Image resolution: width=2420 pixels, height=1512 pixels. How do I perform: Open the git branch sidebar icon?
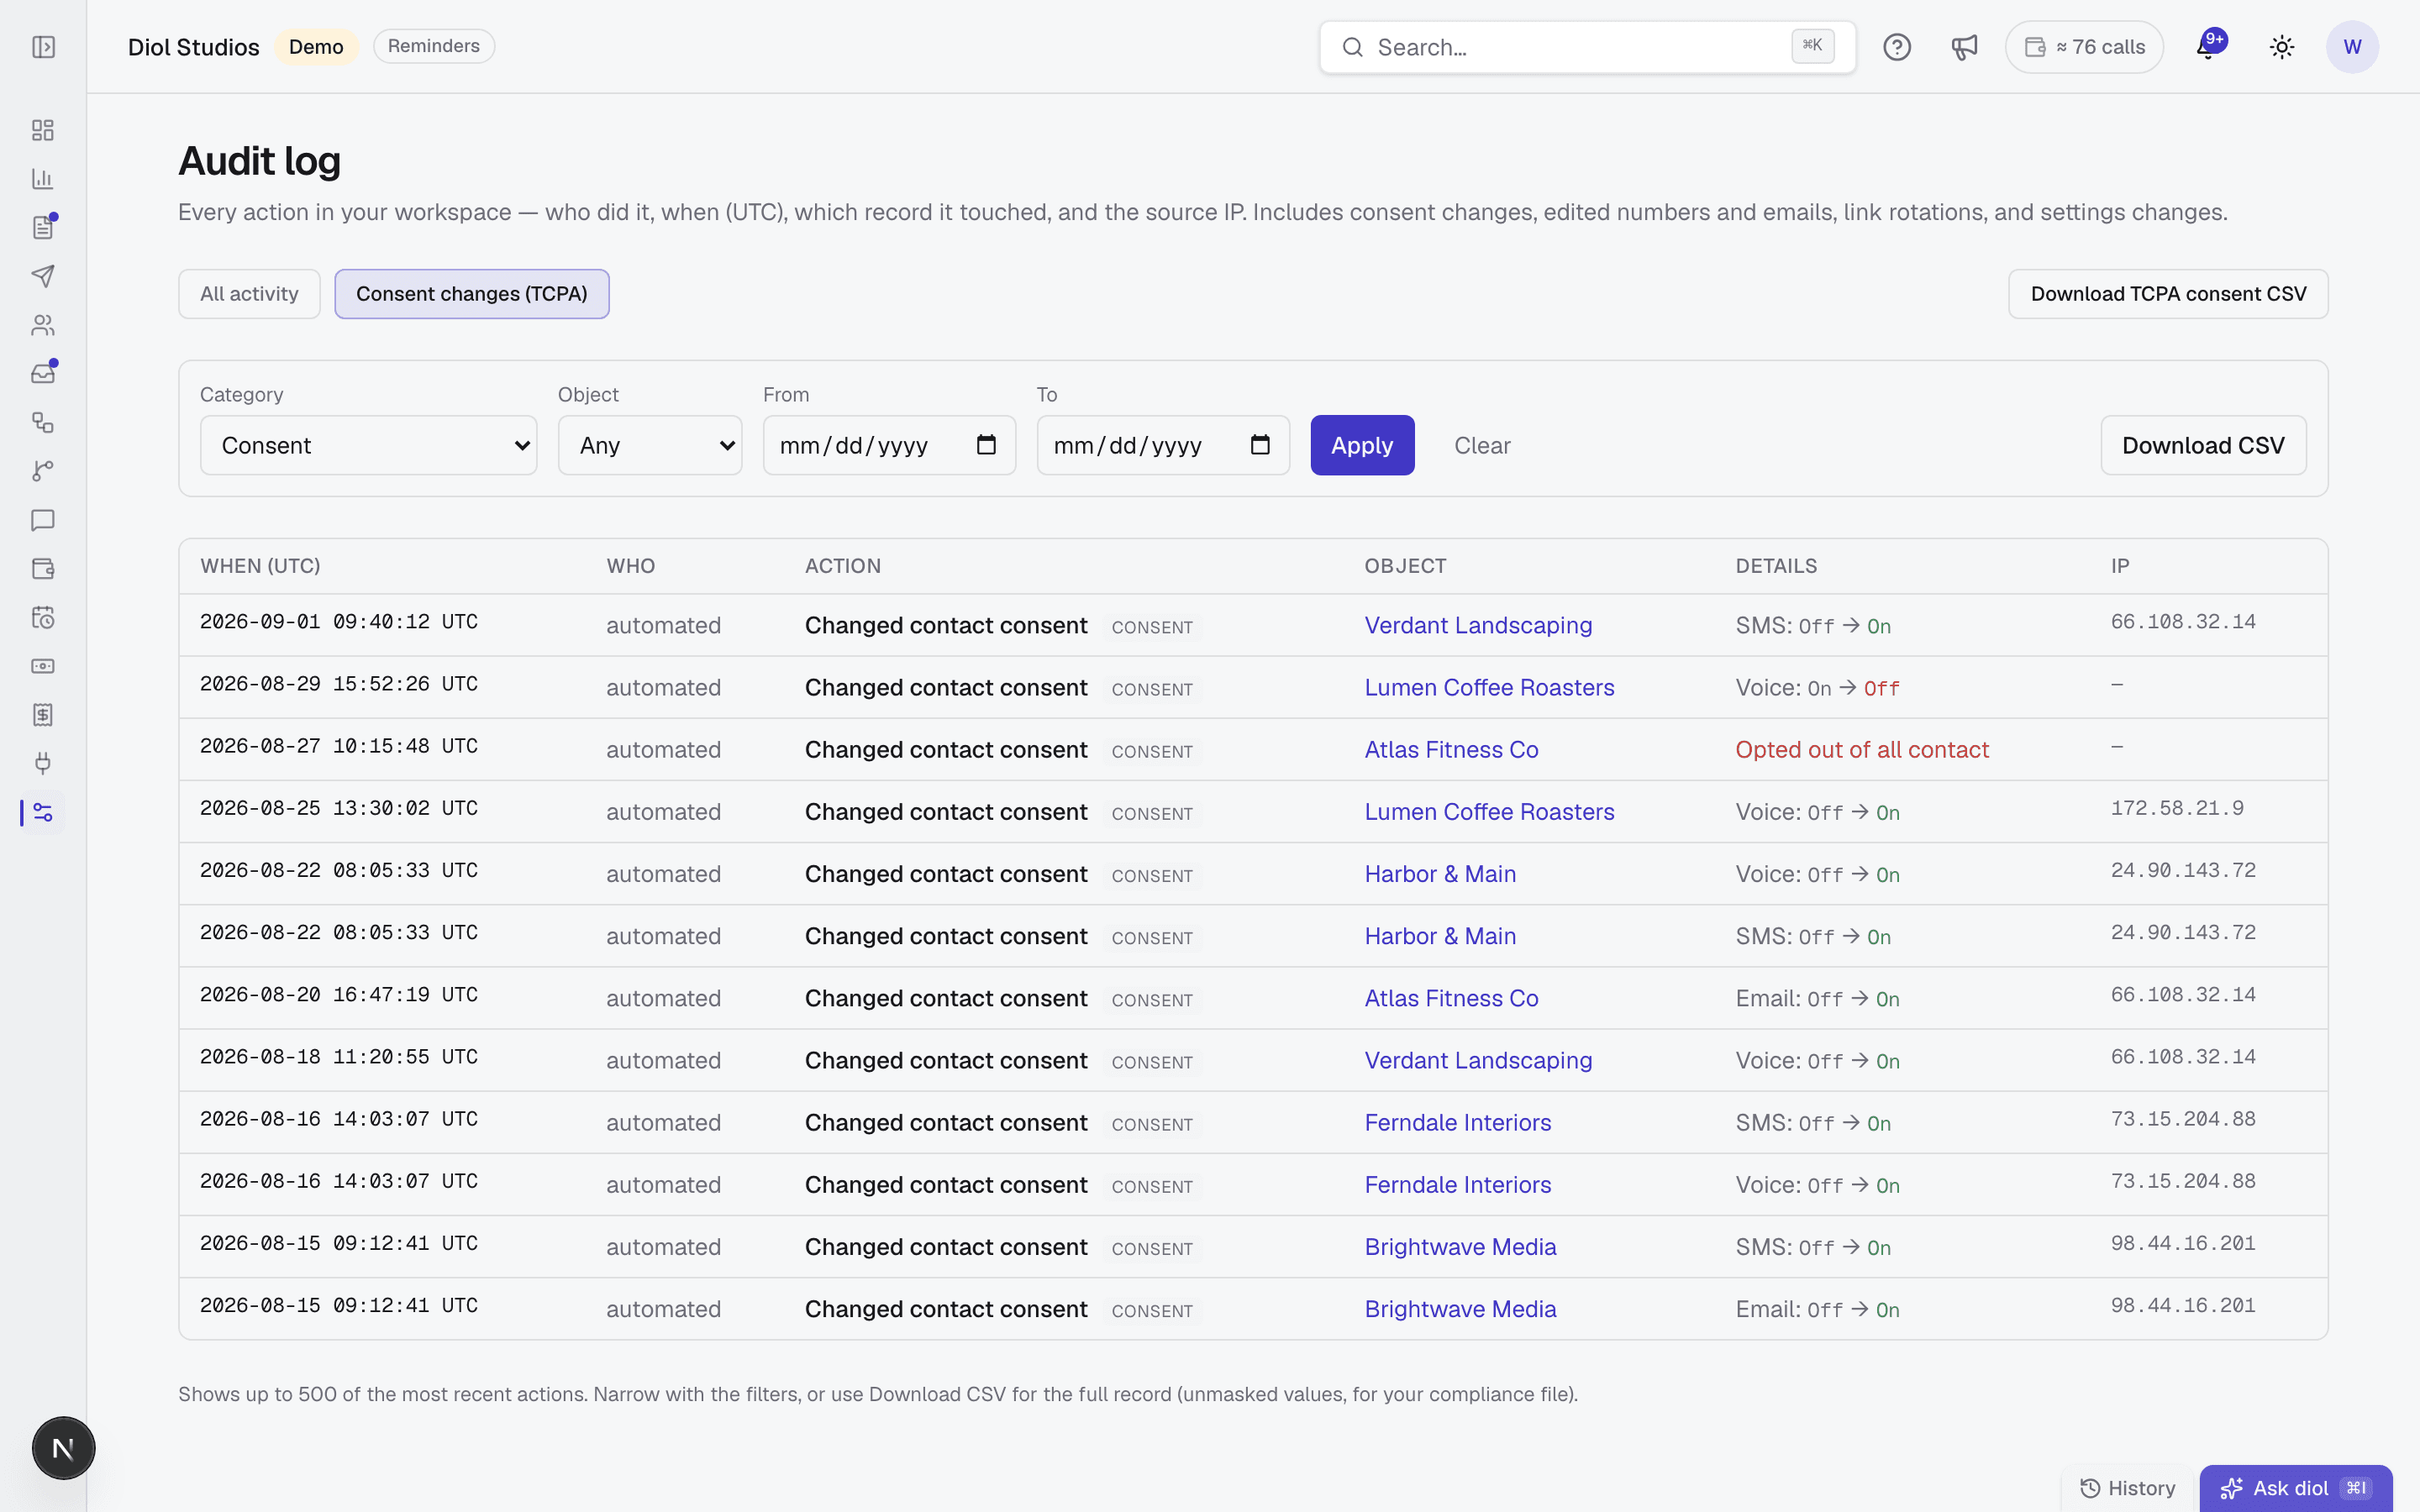(x=43, y=471)
